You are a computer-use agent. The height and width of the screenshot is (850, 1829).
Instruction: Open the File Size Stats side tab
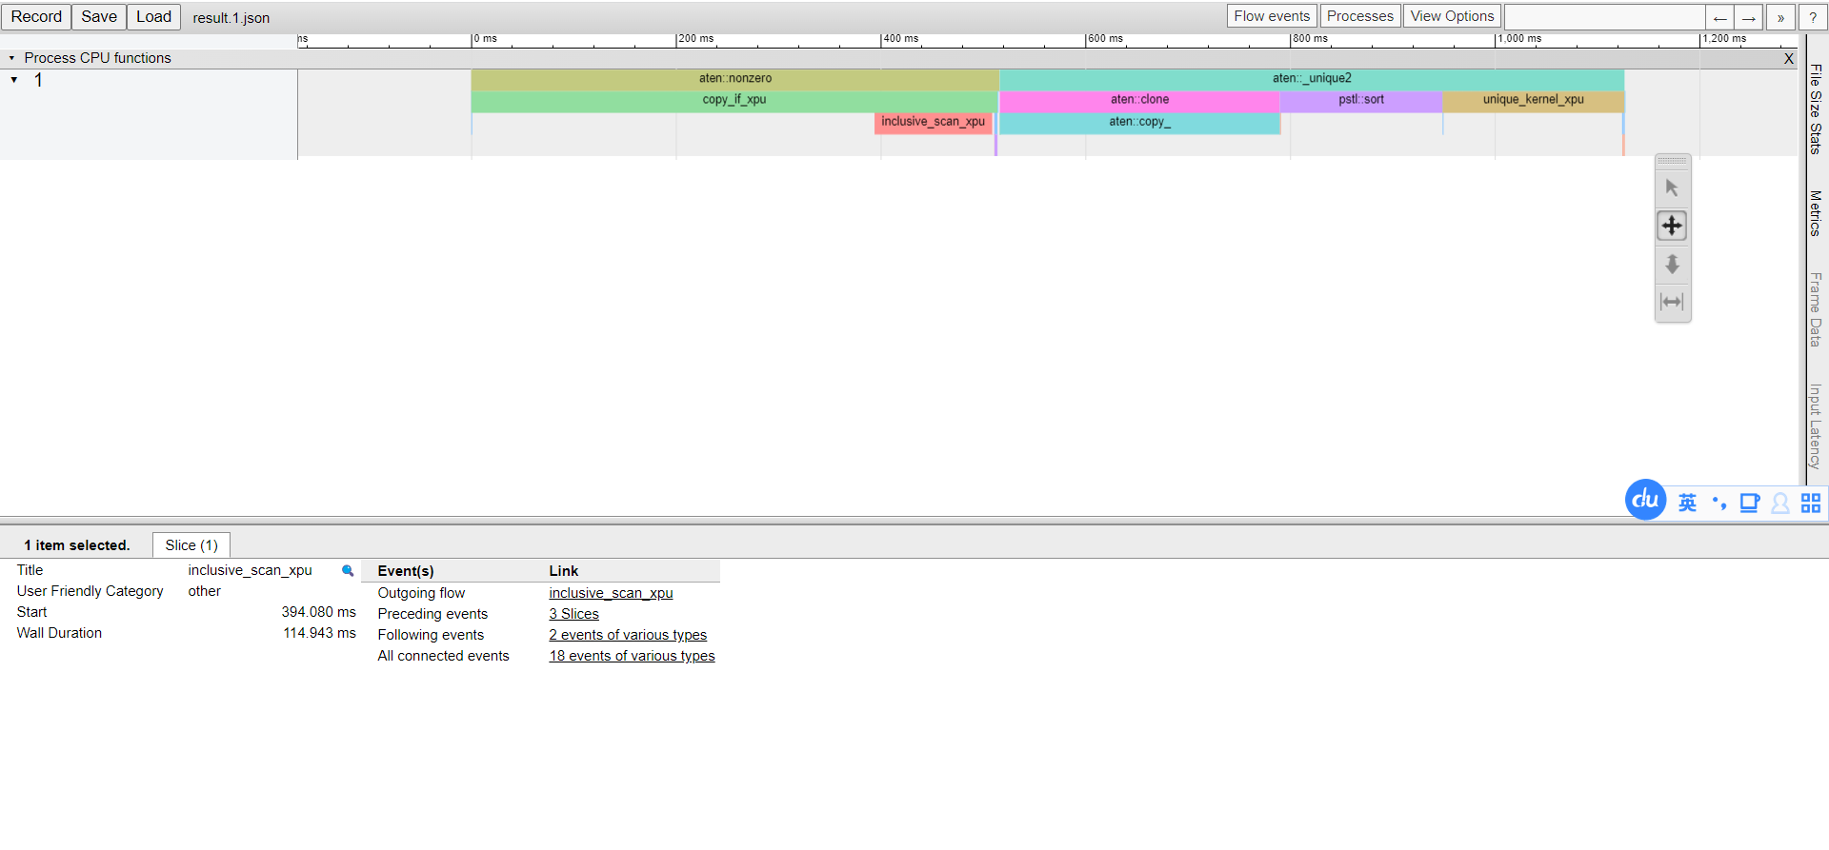tap(1816, 109)
